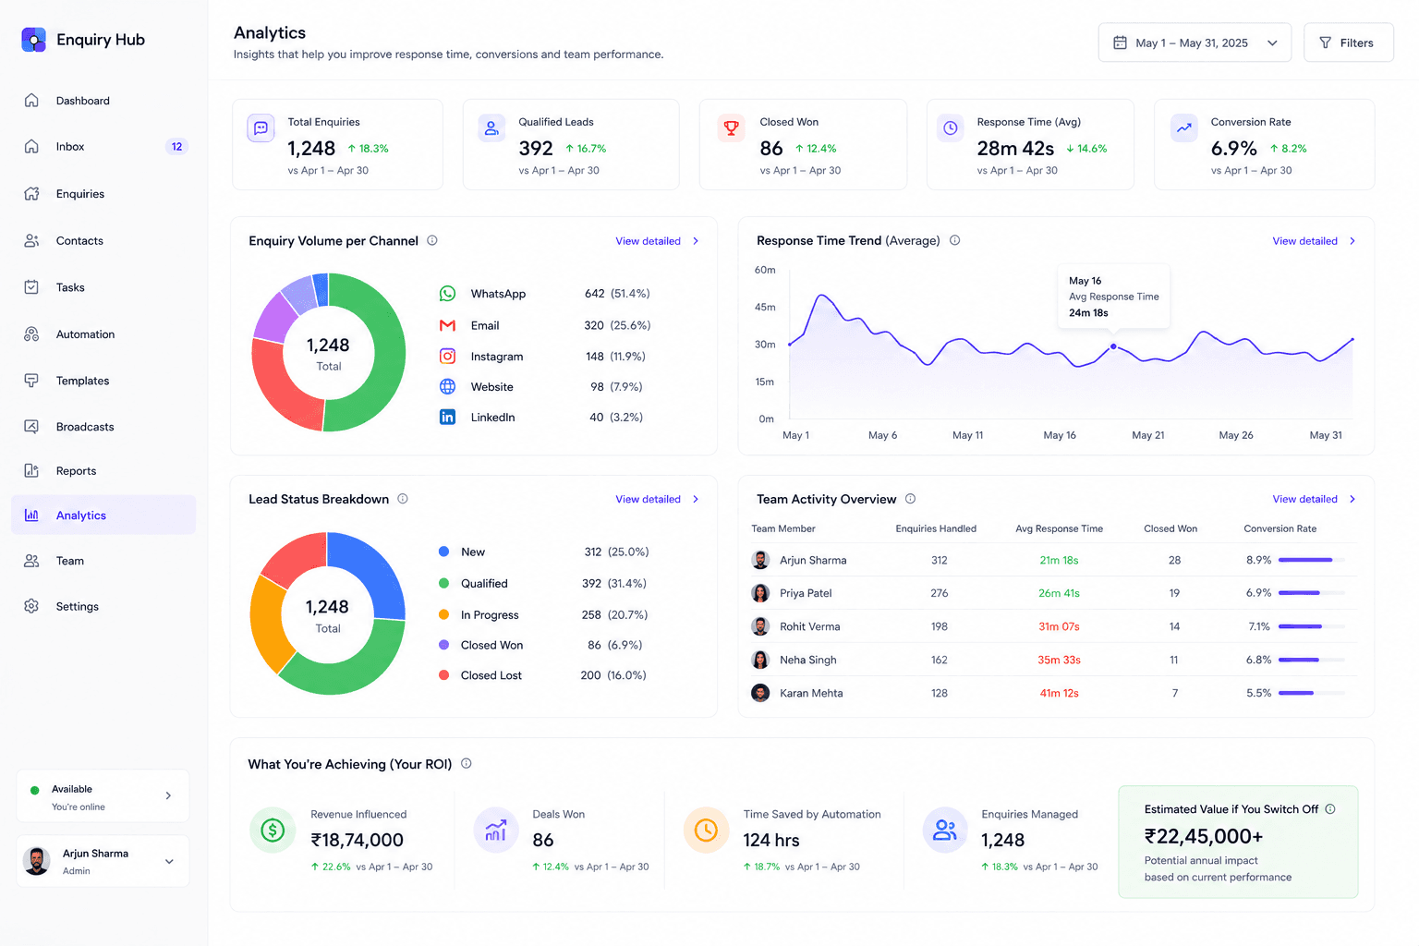This screenshot has width=1419, height=946.
Task: Click the Enquiries Handled column header
Action: 936,528
